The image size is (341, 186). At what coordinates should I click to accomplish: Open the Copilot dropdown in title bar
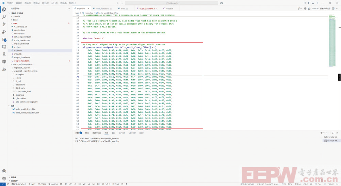tap(222, 3)
